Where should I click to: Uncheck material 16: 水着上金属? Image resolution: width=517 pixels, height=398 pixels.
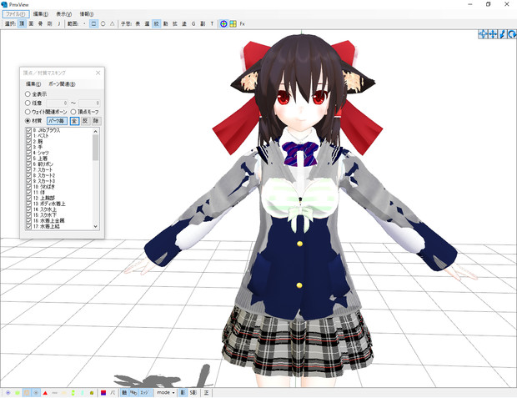pyautogui.click(x=29, y=220)
